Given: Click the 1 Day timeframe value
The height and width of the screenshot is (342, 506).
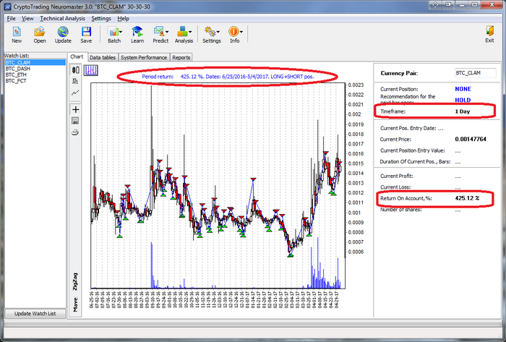Looking at the screenshot, I should [463, 111].
